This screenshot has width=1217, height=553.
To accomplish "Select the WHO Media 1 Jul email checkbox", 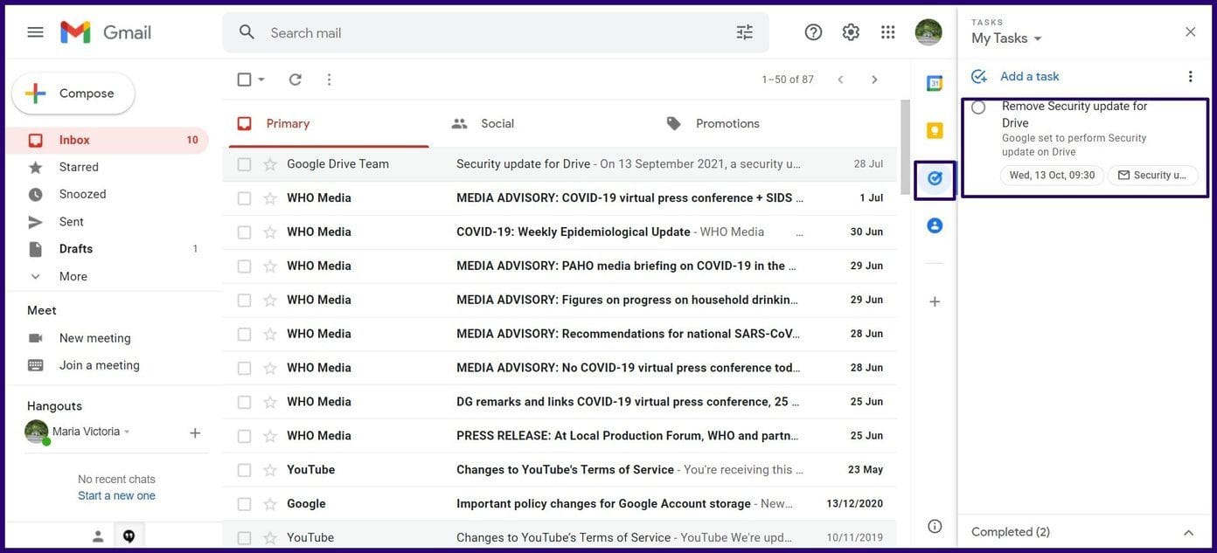I will tap(244, 198).
